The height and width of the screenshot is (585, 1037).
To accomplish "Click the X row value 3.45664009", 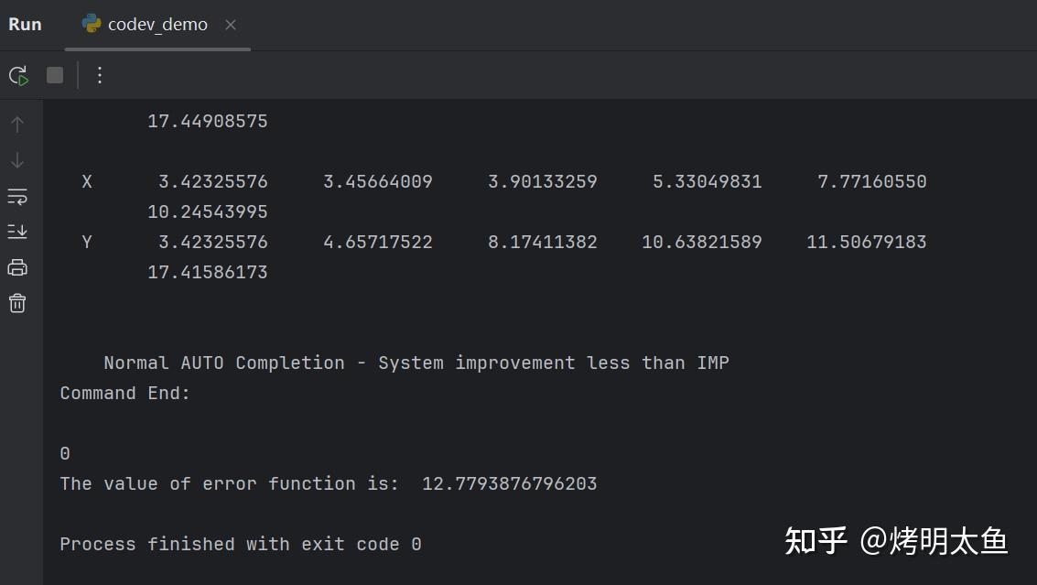I will pyautogui.click(x=377, y=181).
